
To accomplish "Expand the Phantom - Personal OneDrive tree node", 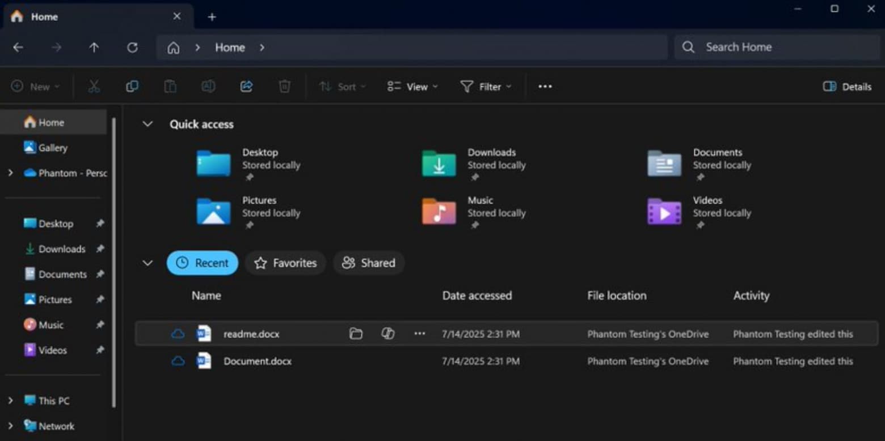I will [10, 173].
